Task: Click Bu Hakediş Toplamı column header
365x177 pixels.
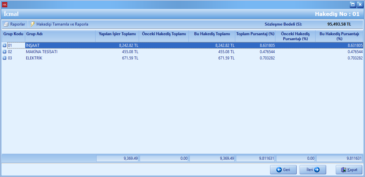Action: click(212, 34)
